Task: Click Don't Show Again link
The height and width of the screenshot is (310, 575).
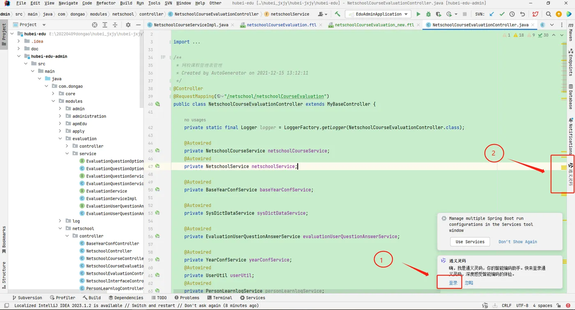Action: tap(517, 242)
